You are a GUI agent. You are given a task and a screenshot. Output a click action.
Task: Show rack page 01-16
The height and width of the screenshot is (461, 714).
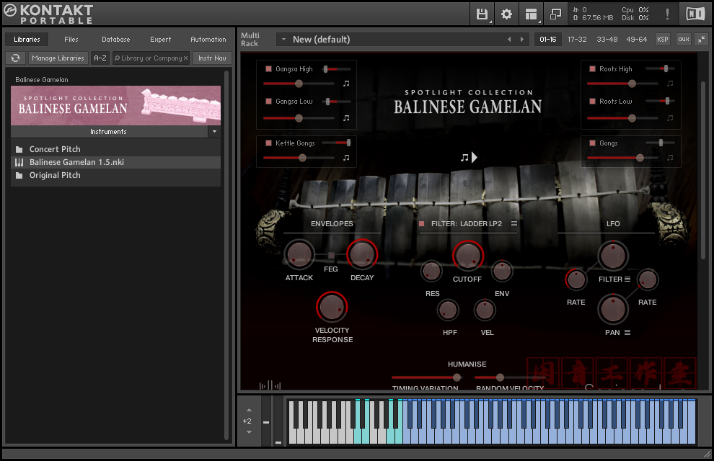548,40
